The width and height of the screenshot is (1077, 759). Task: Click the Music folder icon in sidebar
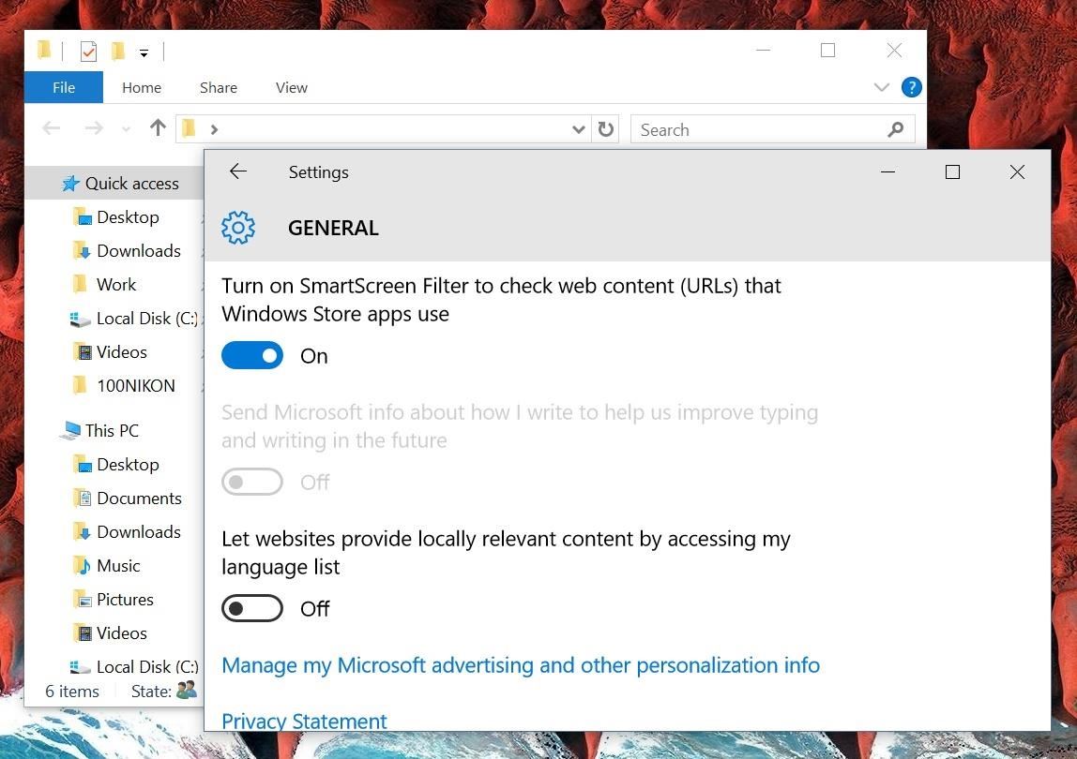coord(82,565)
